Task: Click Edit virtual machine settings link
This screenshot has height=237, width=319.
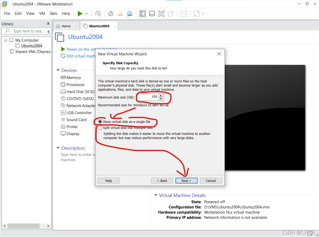Action: coord(81,56)
